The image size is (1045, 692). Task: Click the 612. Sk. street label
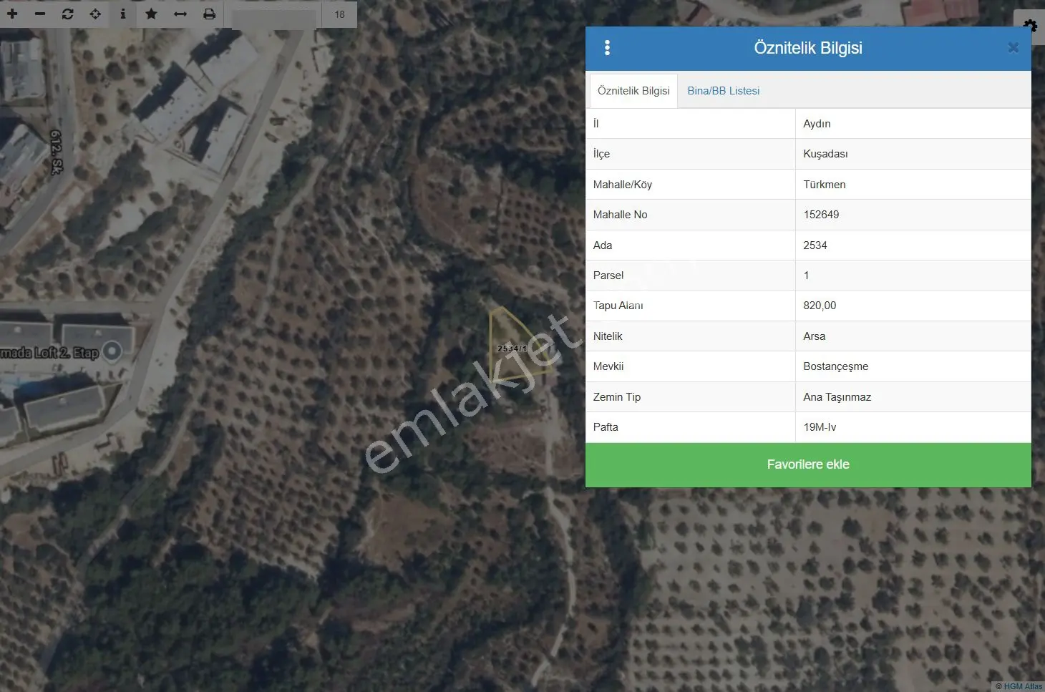56,152
